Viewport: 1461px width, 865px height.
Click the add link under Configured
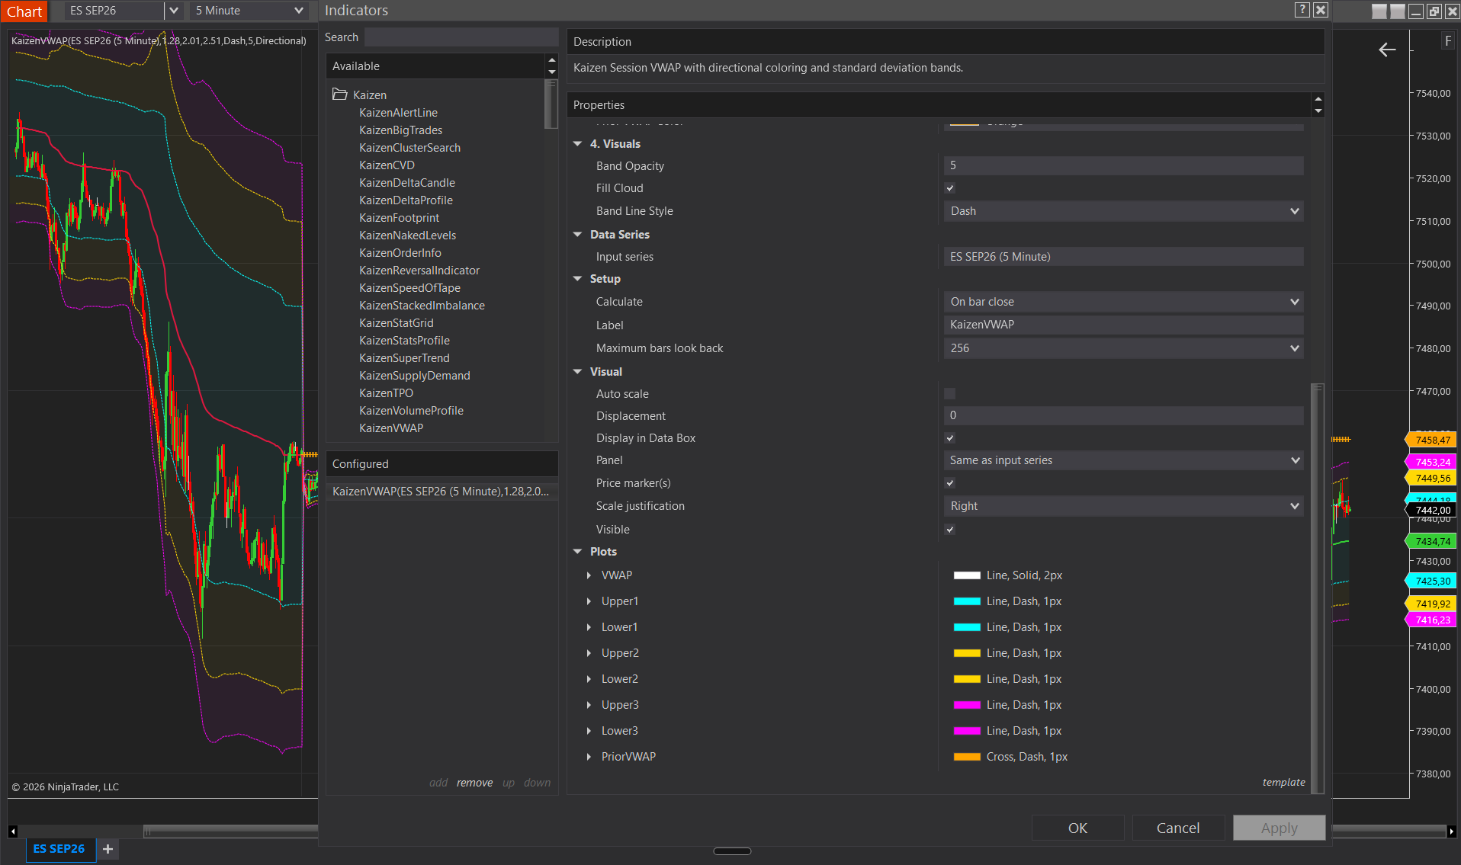(438, 783)
